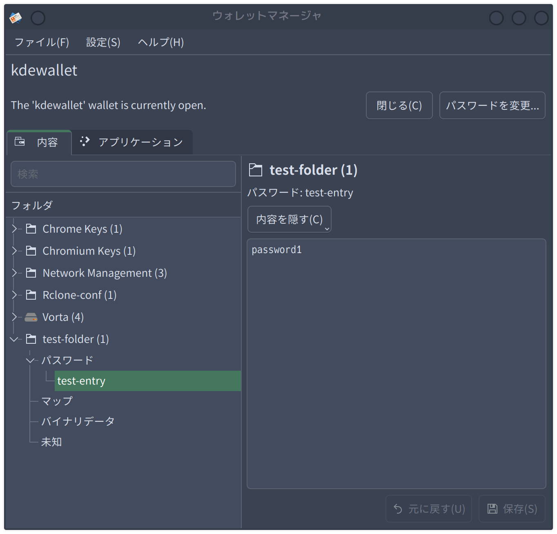Collapse the パスワード branch under test-folder

30,360
